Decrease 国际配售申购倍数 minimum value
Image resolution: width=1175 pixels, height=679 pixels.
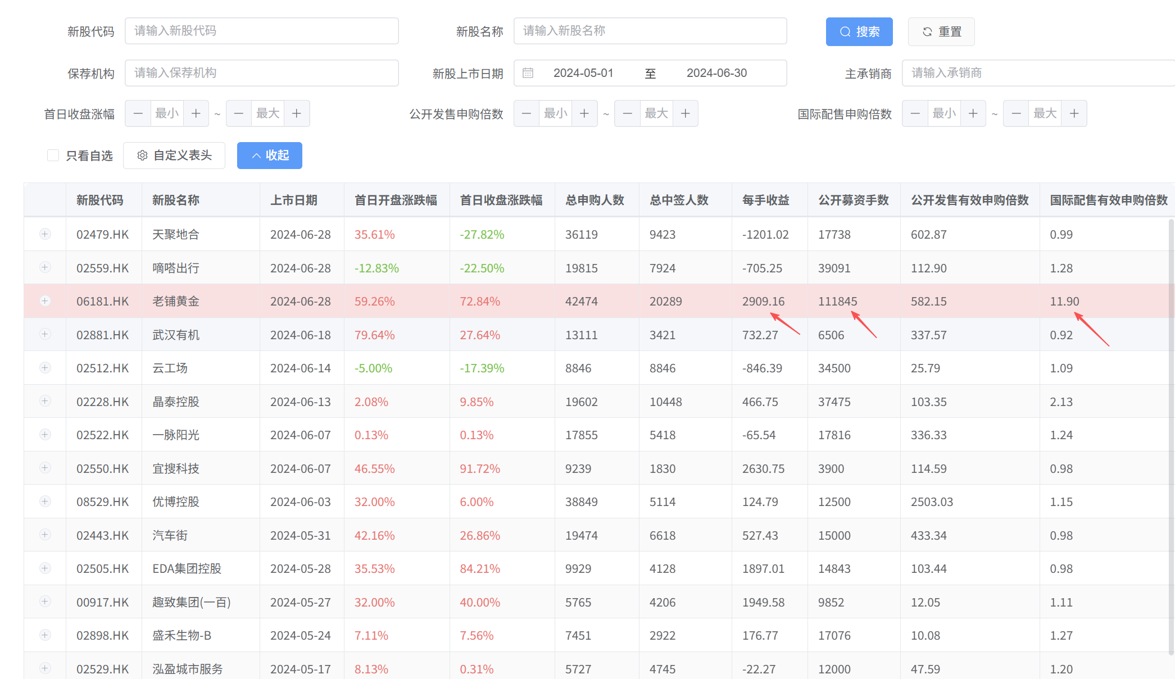[x=915, y=113]
